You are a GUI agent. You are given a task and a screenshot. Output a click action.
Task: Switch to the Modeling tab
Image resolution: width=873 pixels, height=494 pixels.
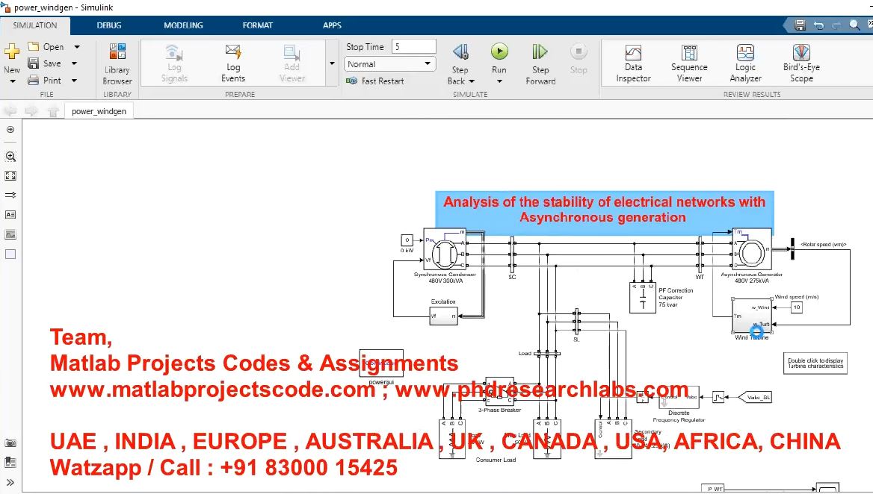[x=183, y=25]
